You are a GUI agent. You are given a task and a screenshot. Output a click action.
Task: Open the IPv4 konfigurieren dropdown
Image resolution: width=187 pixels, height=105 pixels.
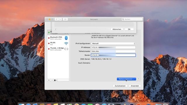(x=113, y=43)
